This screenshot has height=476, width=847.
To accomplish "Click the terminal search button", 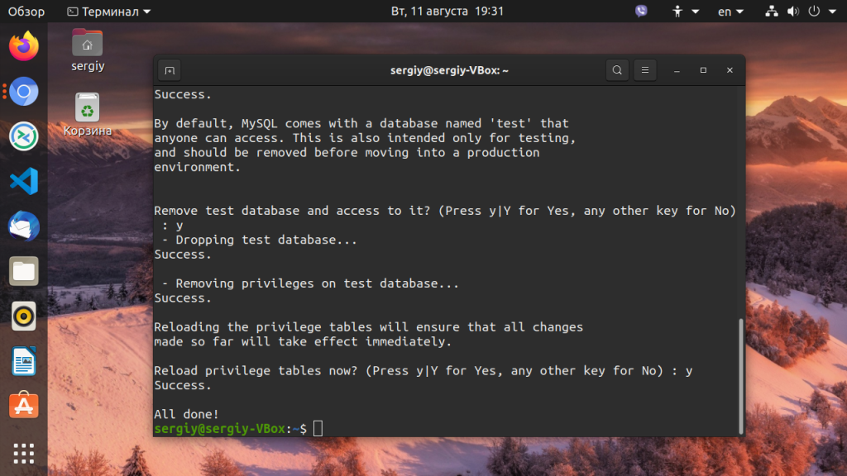I will click(617, 70).
